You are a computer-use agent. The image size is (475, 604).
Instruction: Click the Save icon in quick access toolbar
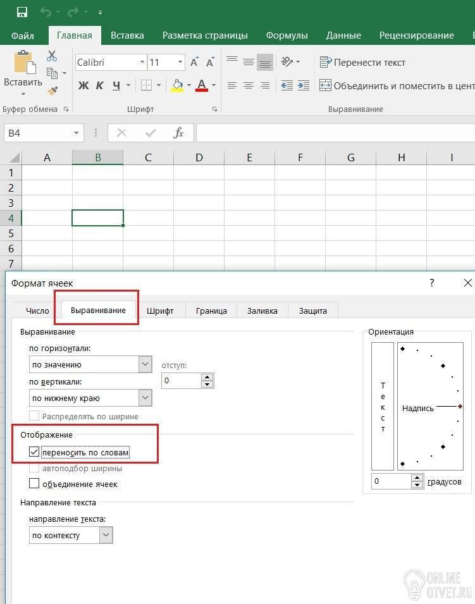[22, 12]
